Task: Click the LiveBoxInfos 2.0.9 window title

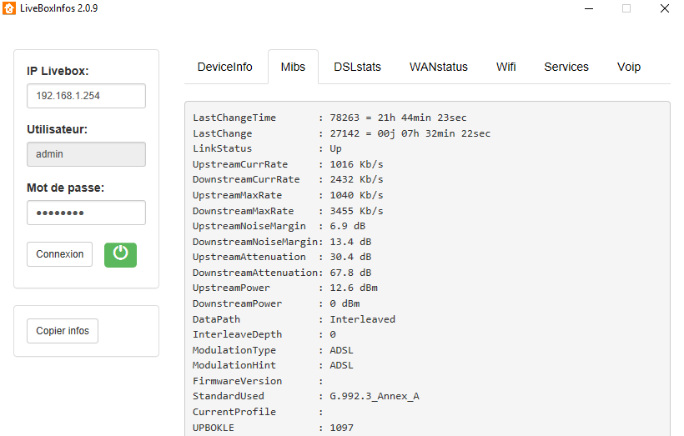Action: [x=59, y=8]
